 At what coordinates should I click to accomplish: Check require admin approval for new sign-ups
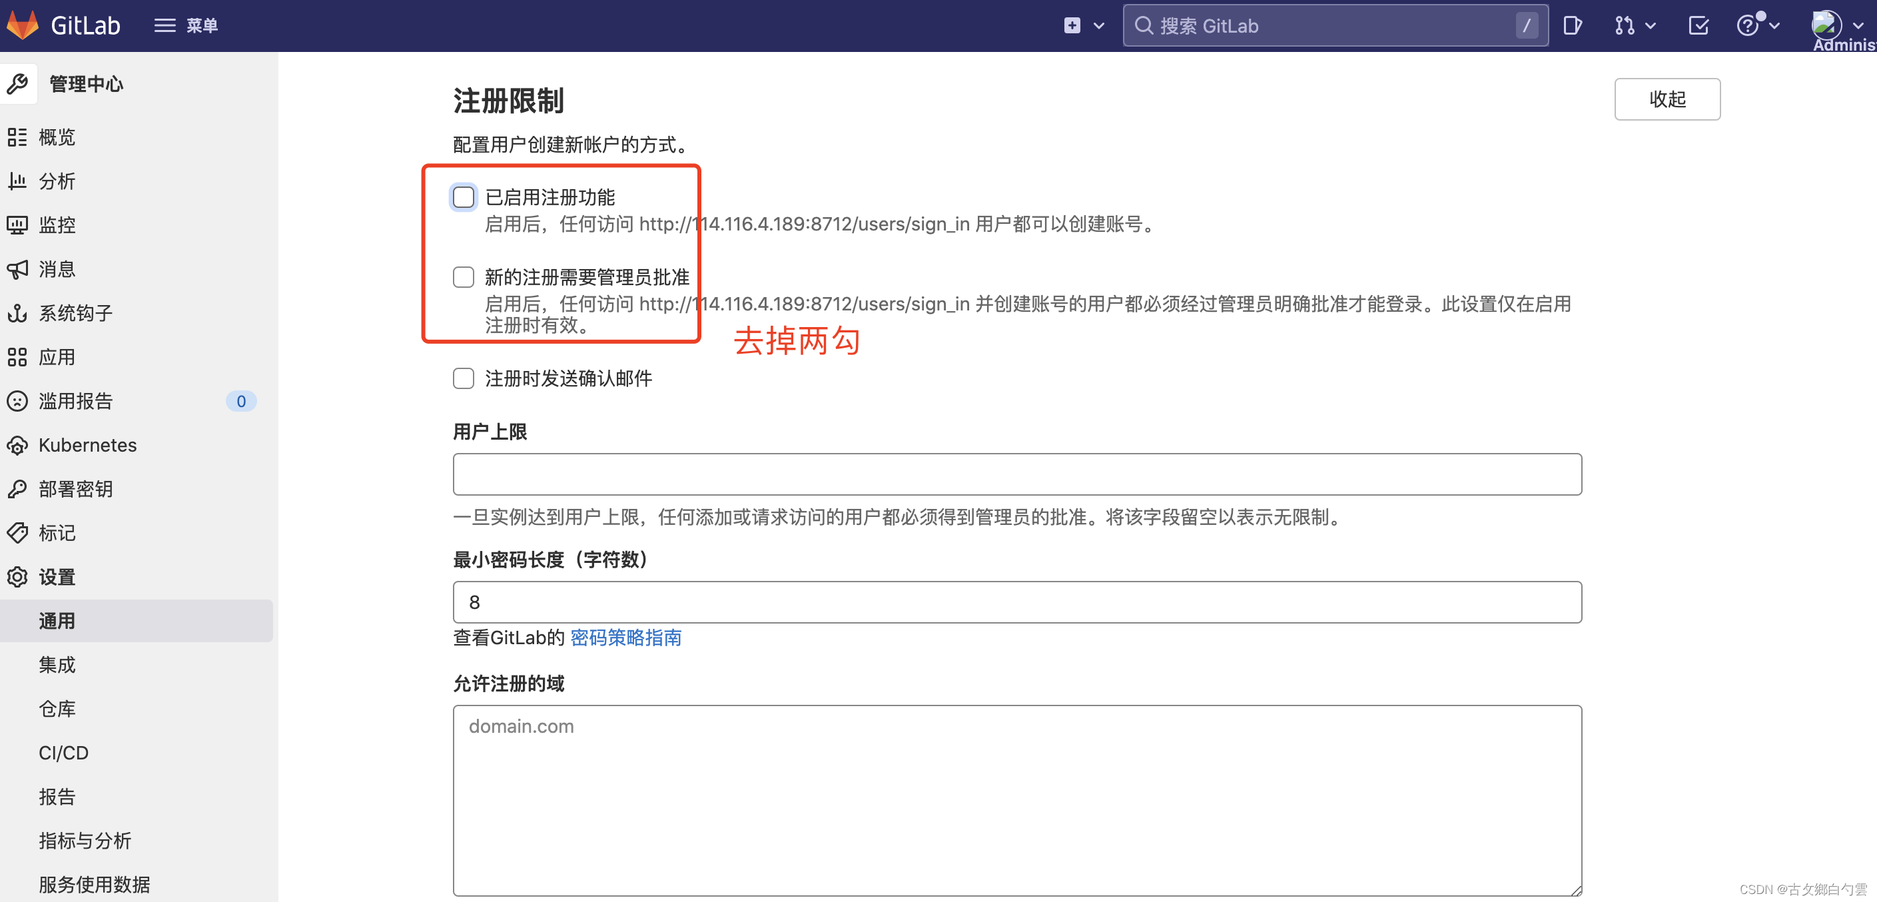click(x=464, y=277)
